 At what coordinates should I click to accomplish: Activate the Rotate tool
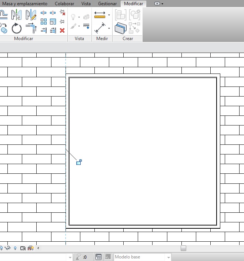point(17,28)
